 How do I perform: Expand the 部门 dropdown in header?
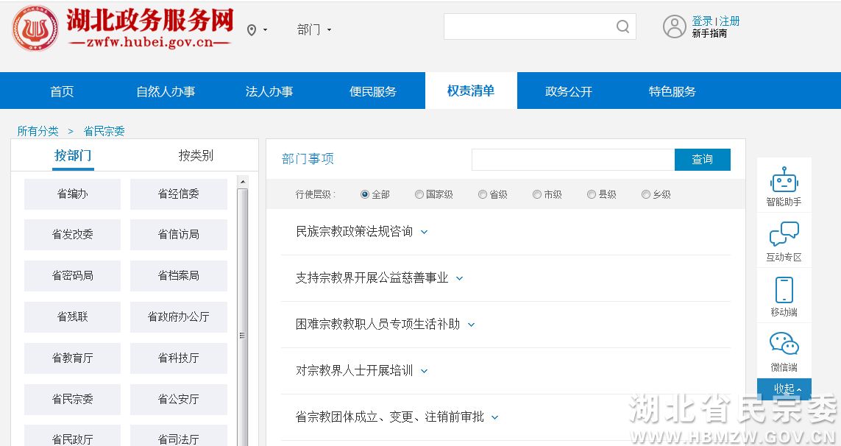click(314, 30)
